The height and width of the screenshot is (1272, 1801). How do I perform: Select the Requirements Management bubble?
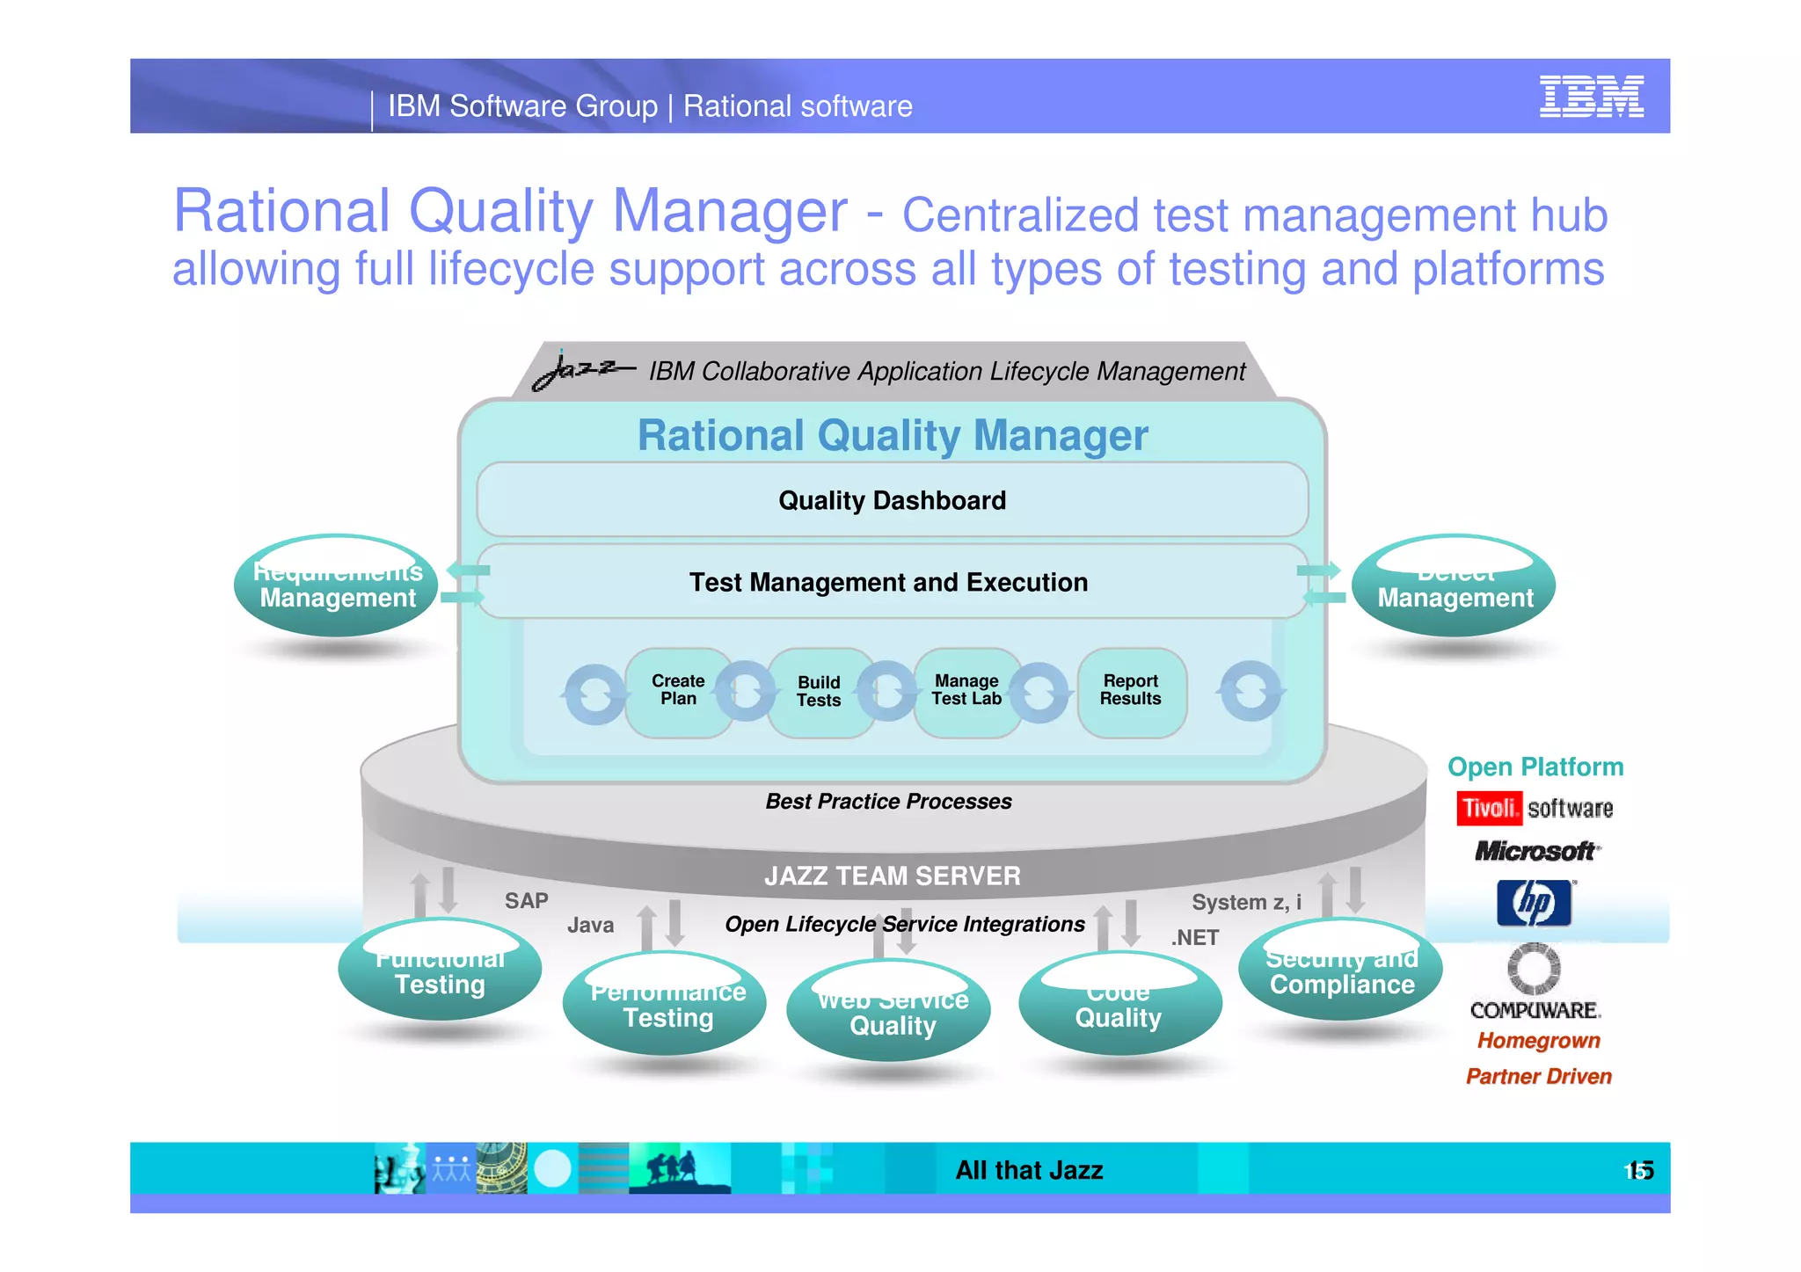click(x=337, y=587)
